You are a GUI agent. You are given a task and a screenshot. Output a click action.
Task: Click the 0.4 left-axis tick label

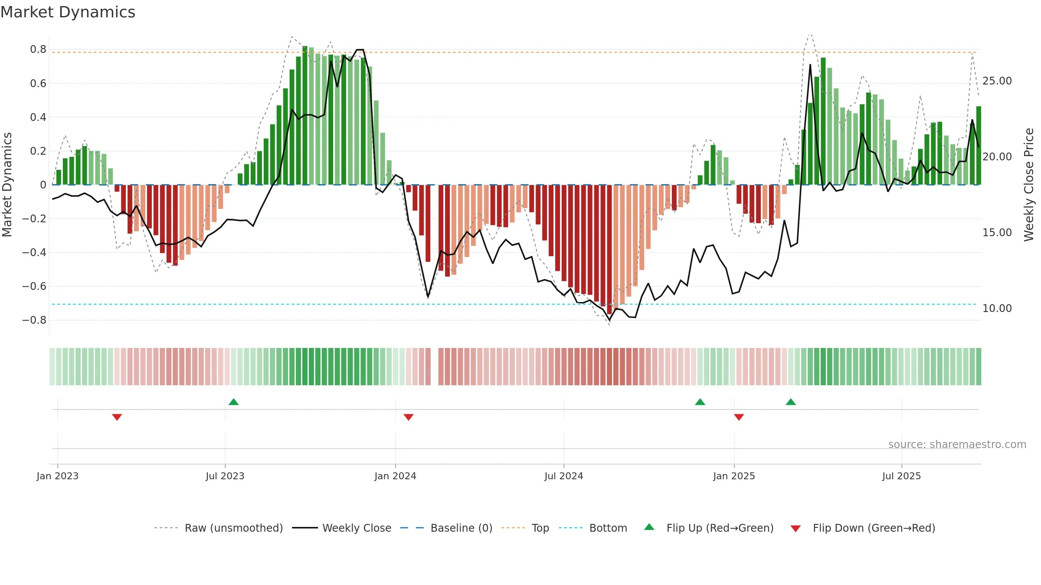point(38,117)
